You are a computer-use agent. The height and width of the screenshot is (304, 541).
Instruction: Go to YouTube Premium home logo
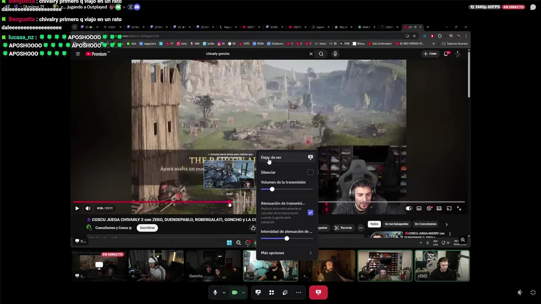96,54
